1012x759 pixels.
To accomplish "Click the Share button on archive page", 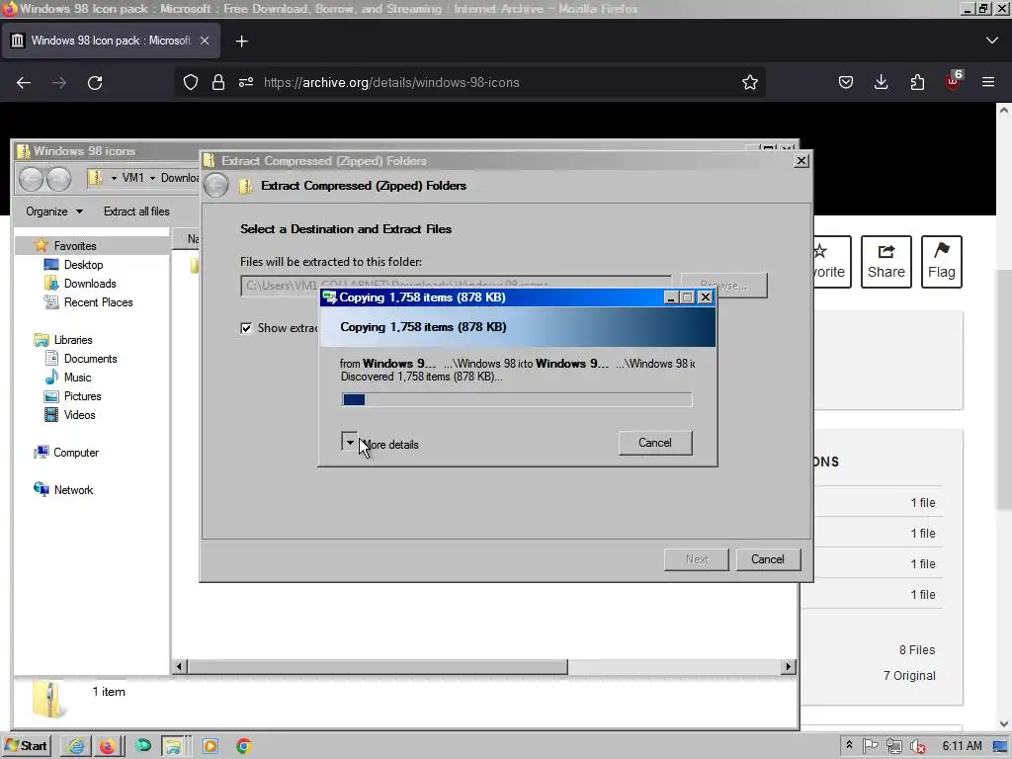I will tap(886, 261).
